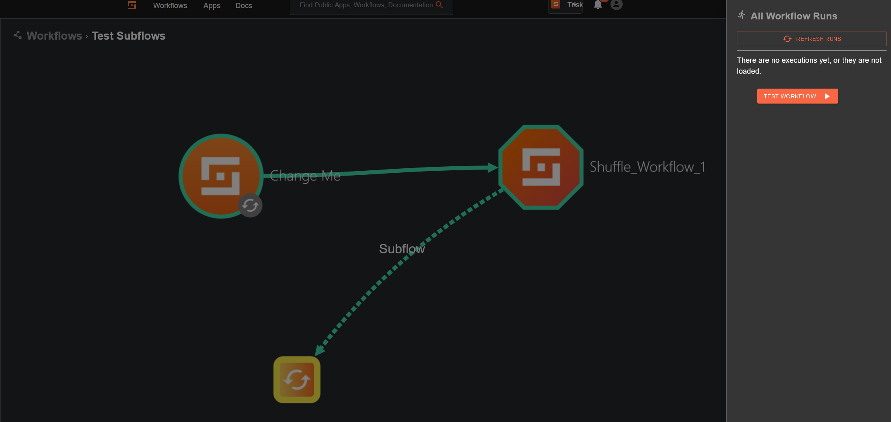Open the user profile avatar
This screenshot has width=891, height=422.
point(616,5)
